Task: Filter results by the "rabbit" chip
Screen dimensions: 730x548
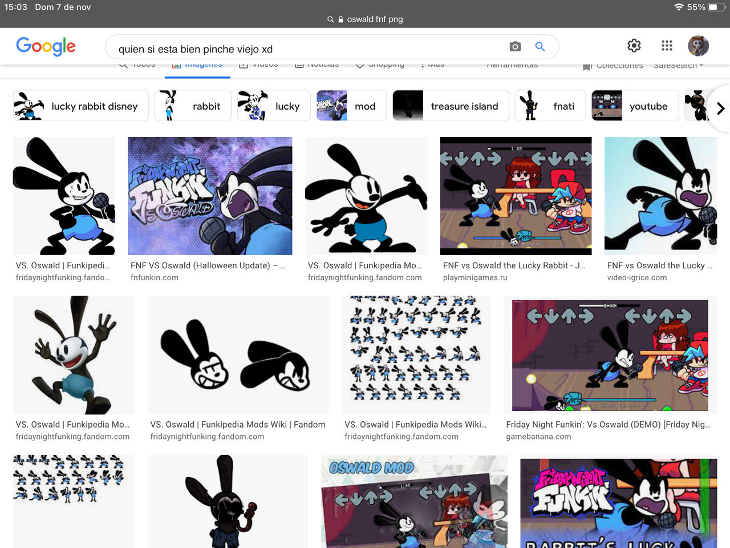Action: click(x=193, y=106)
